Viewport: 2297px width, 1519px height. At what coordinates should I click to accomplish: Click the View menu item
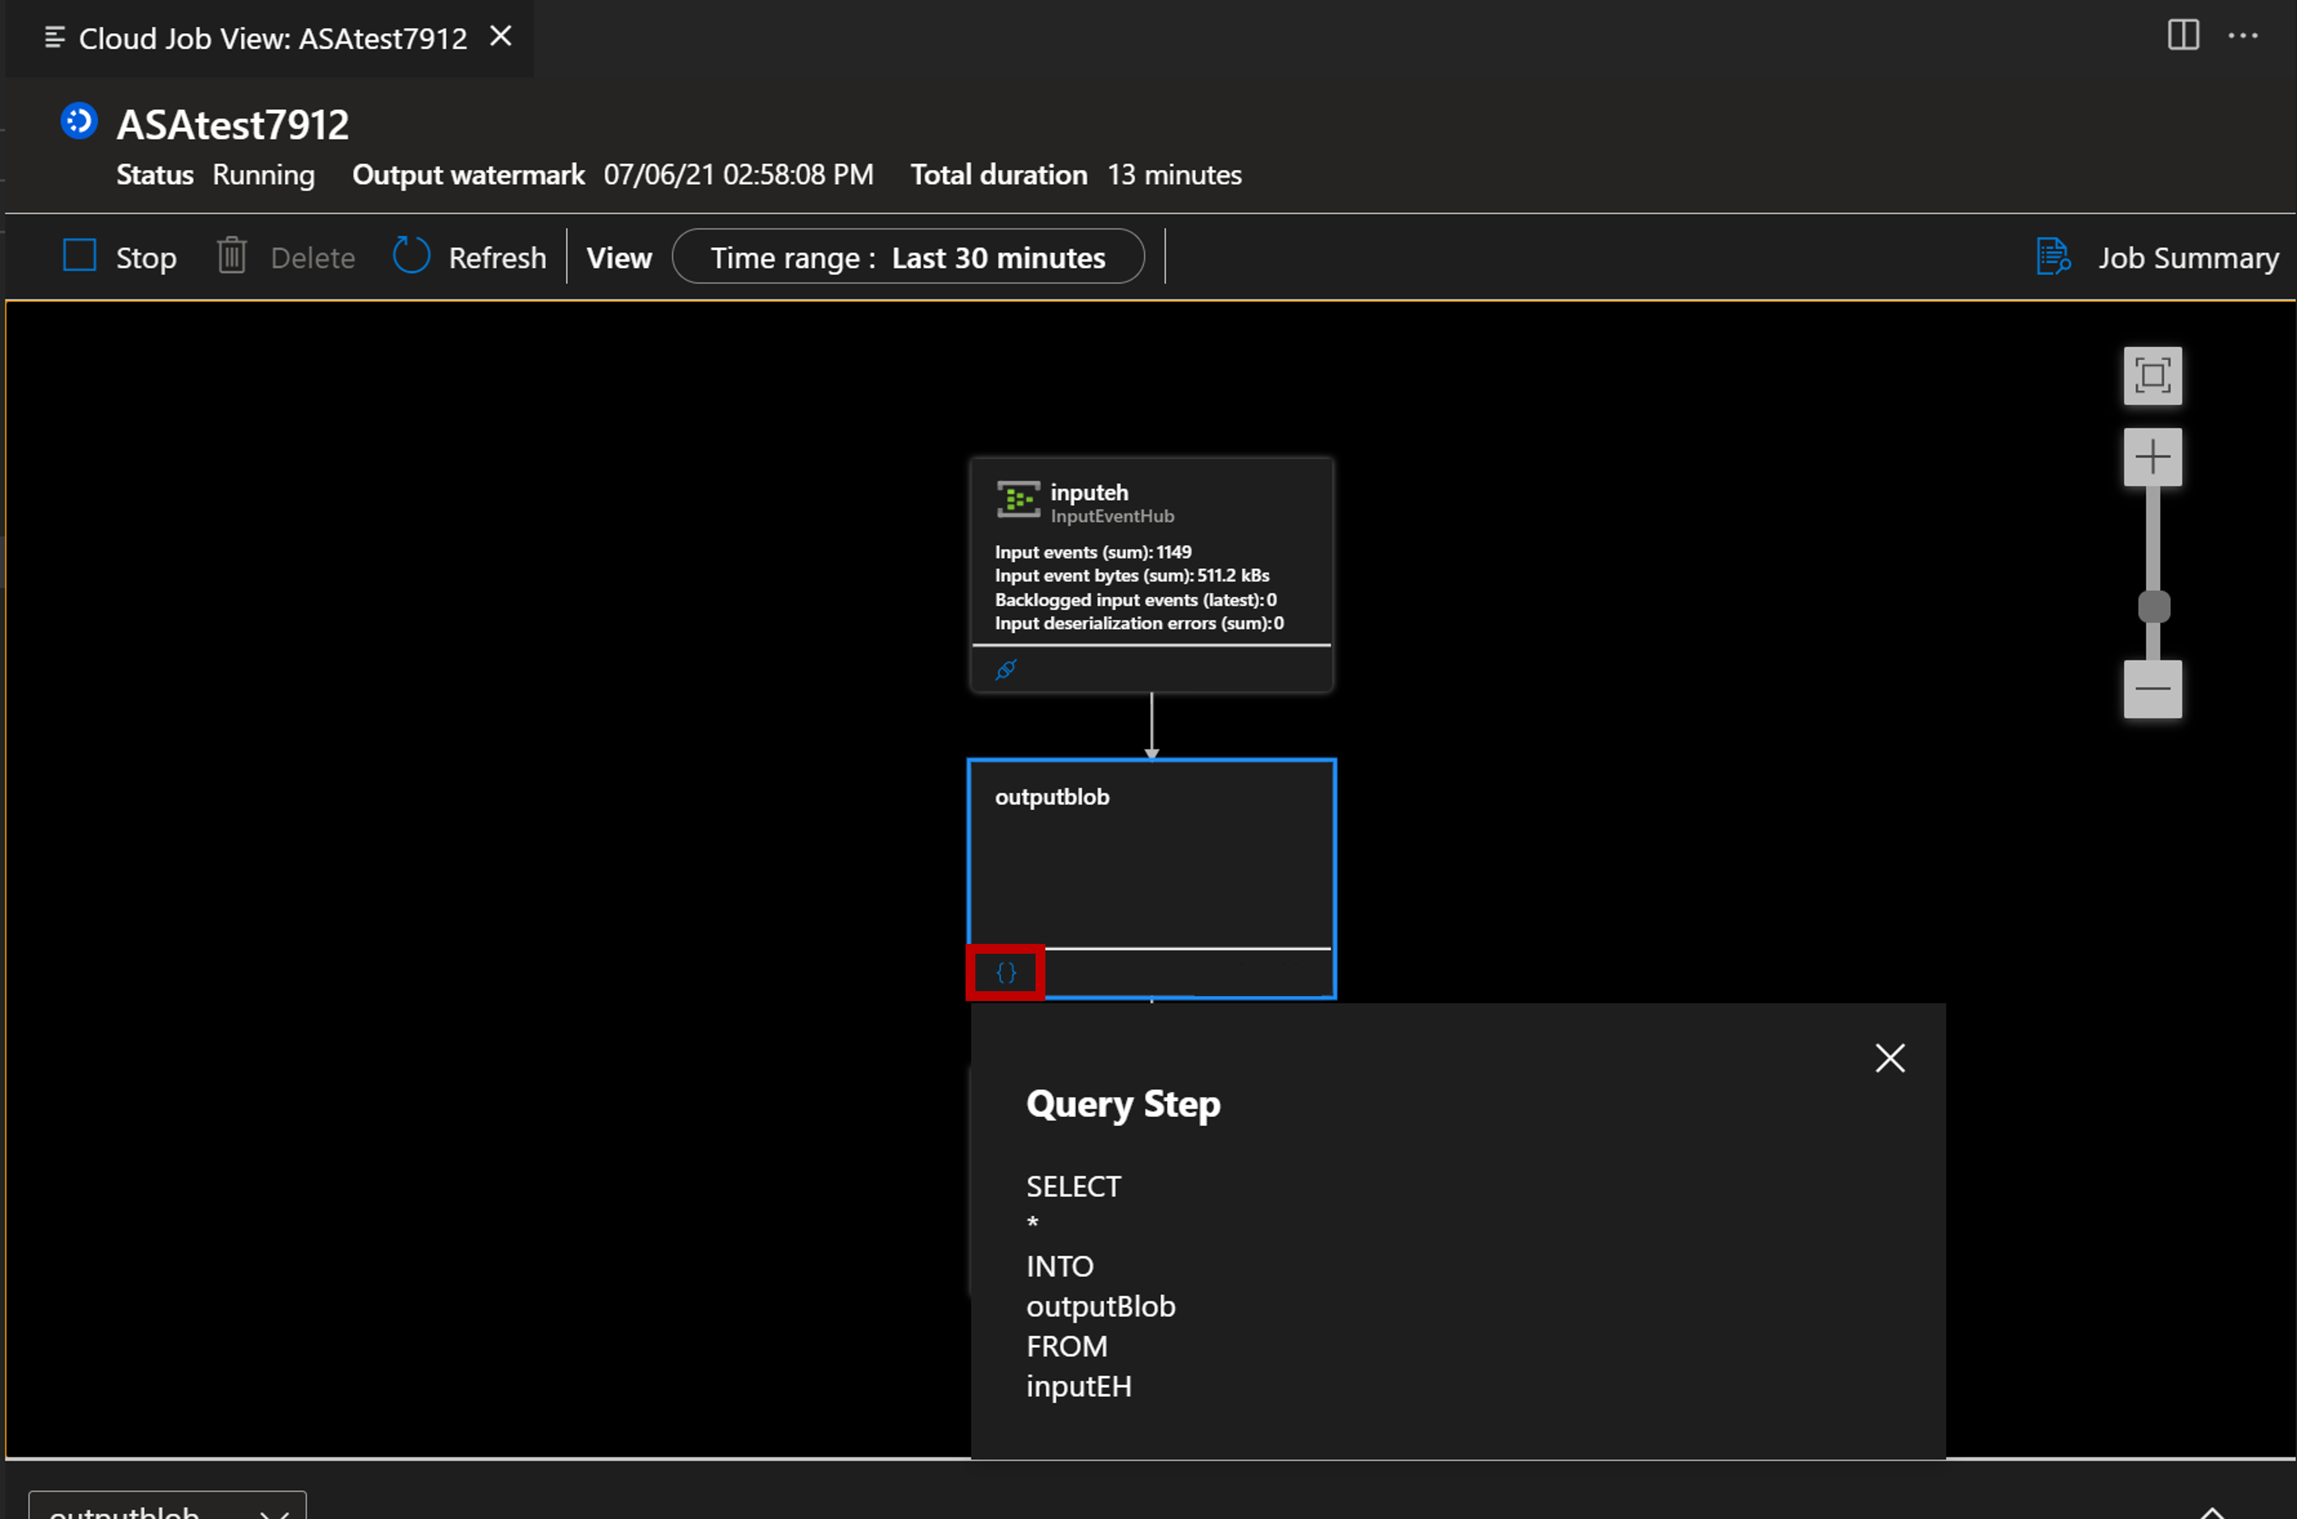[x=619, y=258]
